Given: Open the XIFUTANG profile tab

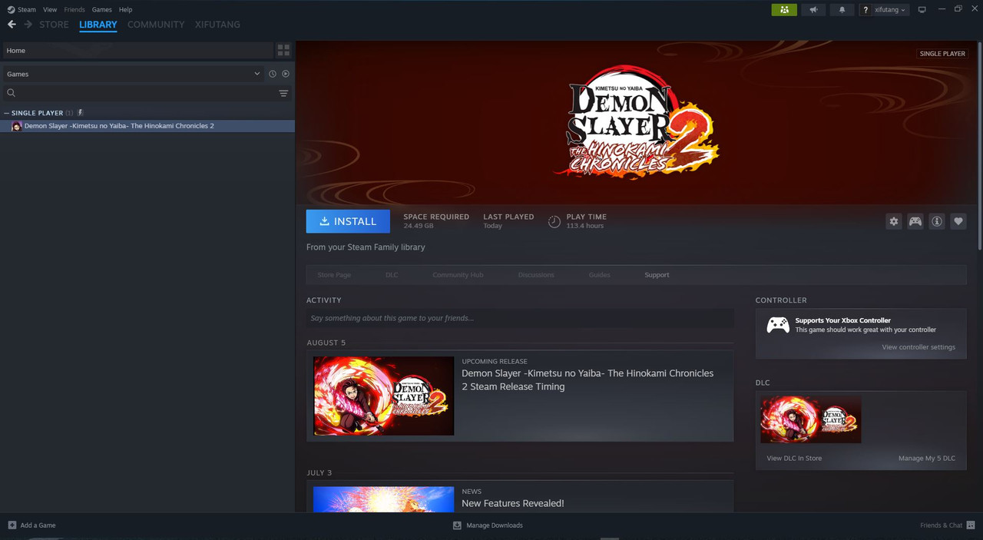Looking at the screenshot, I should click(217, 25).
